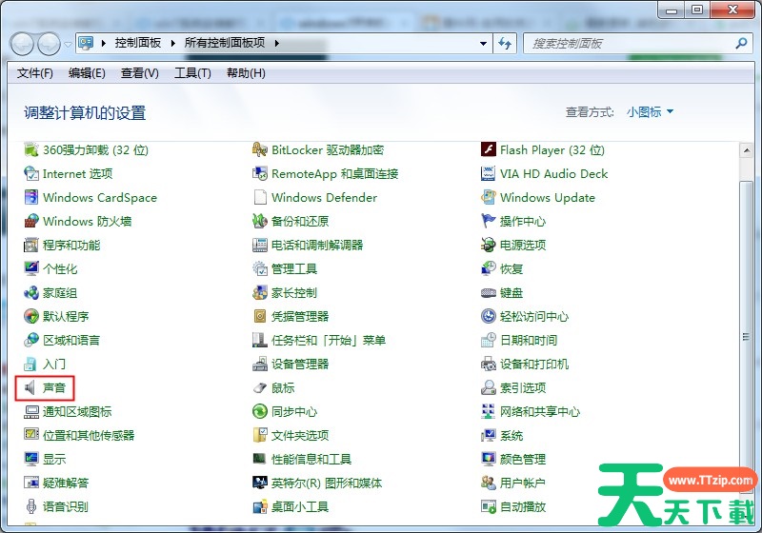This screenshot has width=762, height=533.
Task: Open the 工具(T) menu
Action: 192,73
